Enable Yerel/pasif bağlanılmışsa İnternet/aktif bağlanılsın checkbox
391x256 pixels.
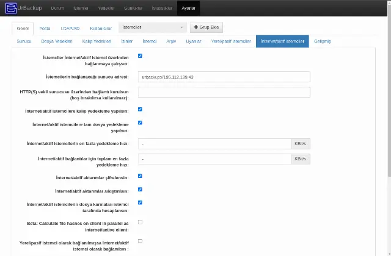click(x=140, y=241)
